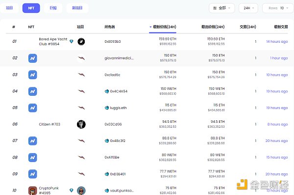The width and height of the screenshot is (294, 195).
Task: Click the CryptoPunks project avatar in row 10
Action: 81,191
